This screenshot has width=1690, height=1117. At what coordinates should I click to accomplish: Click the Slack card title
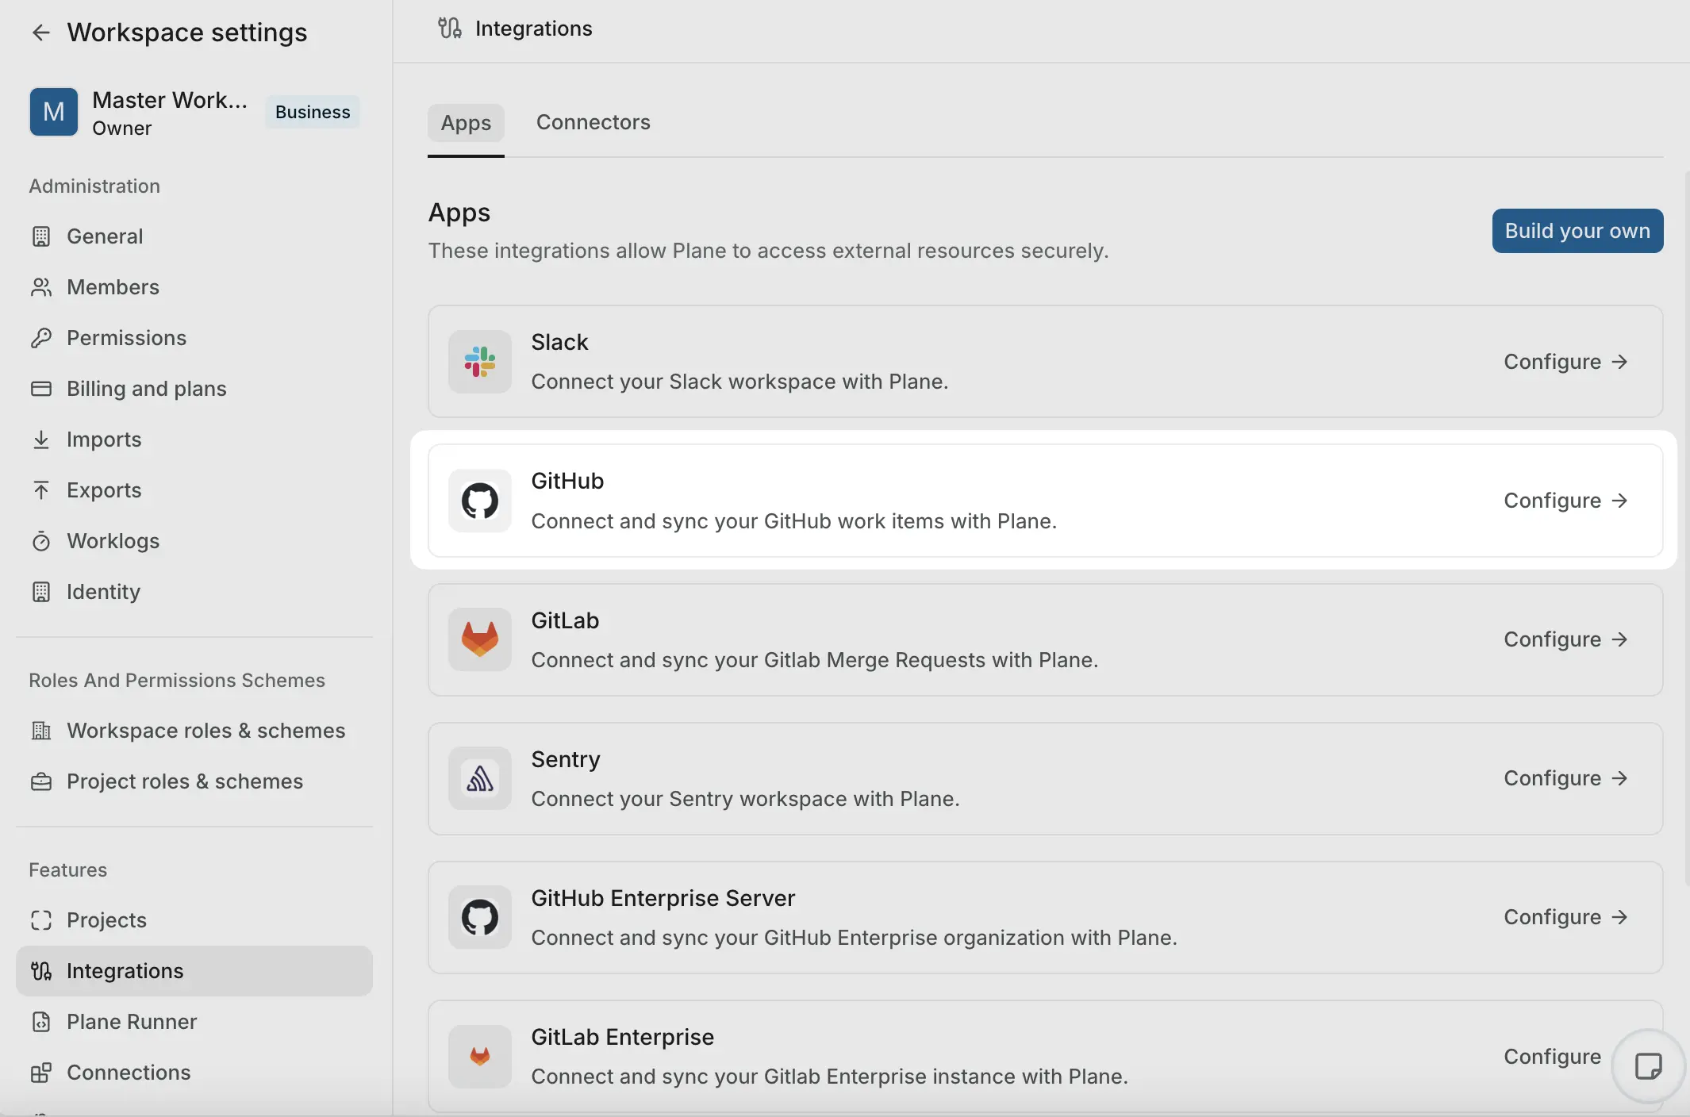click(x=559, y=342)
